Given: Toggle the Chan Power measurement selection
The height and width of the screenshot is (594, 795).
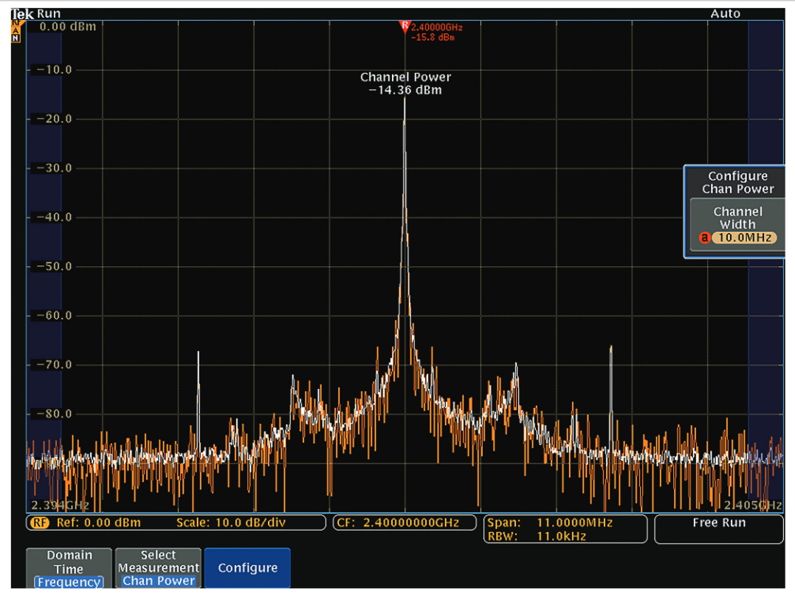Looking at the screenshot, I should click(158, 580).
